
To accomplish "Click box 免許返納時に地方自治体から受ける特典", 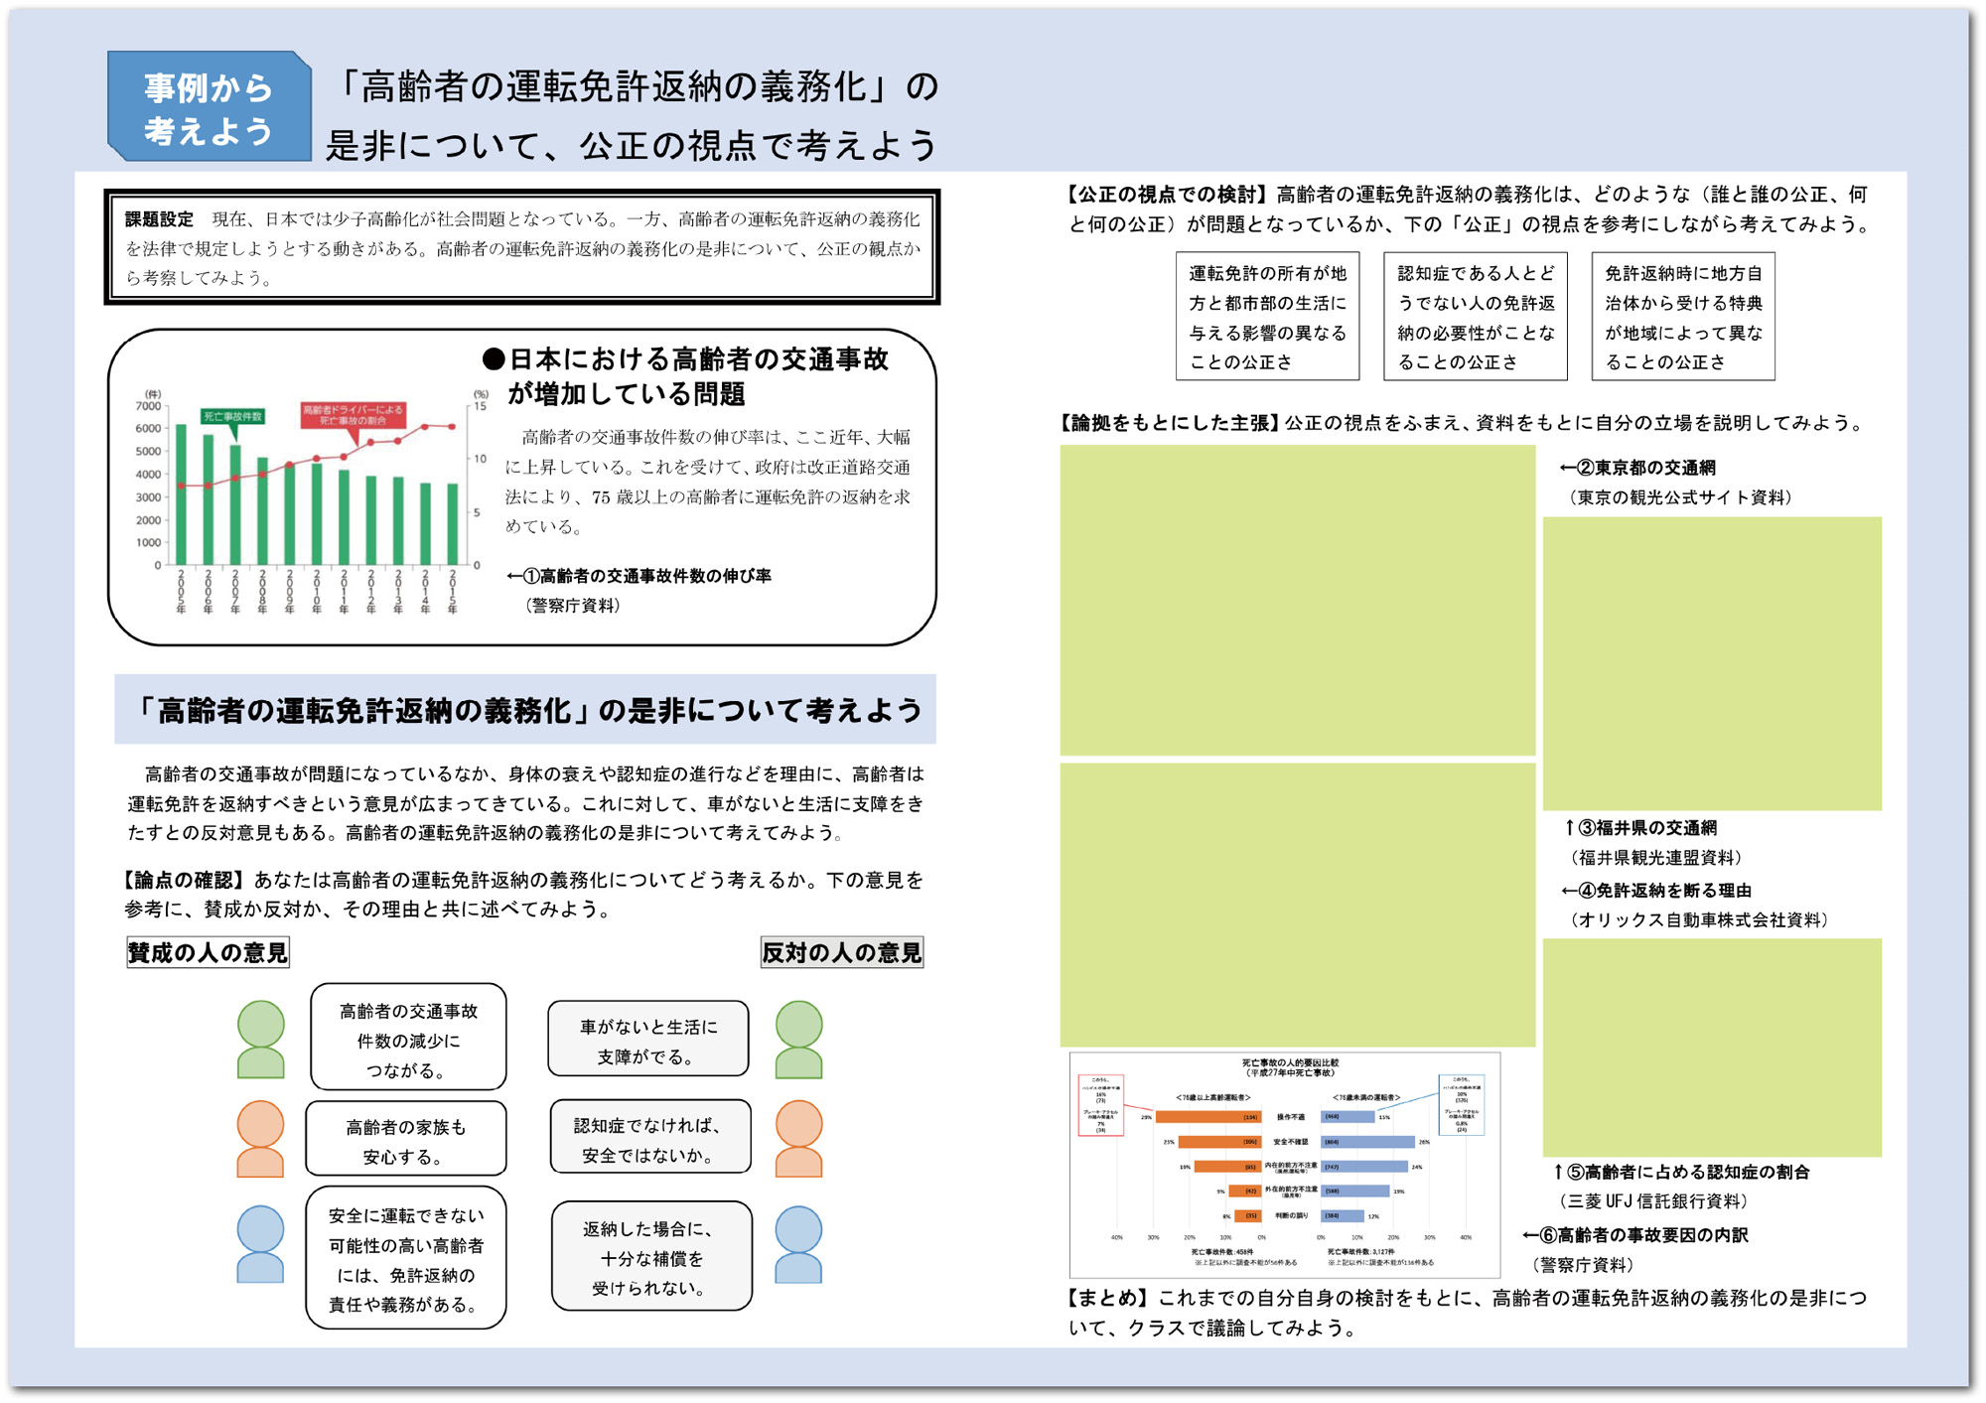I will pyautogui.click(x=1683, y=316).
